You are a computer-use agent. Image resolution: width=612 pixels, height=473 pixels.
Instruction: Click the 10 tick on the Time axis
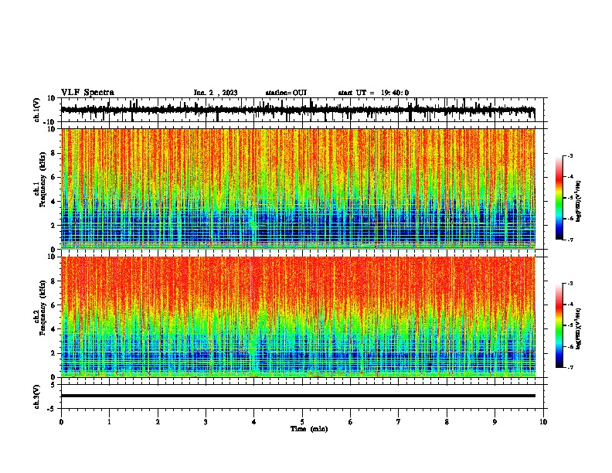(543, 422)
